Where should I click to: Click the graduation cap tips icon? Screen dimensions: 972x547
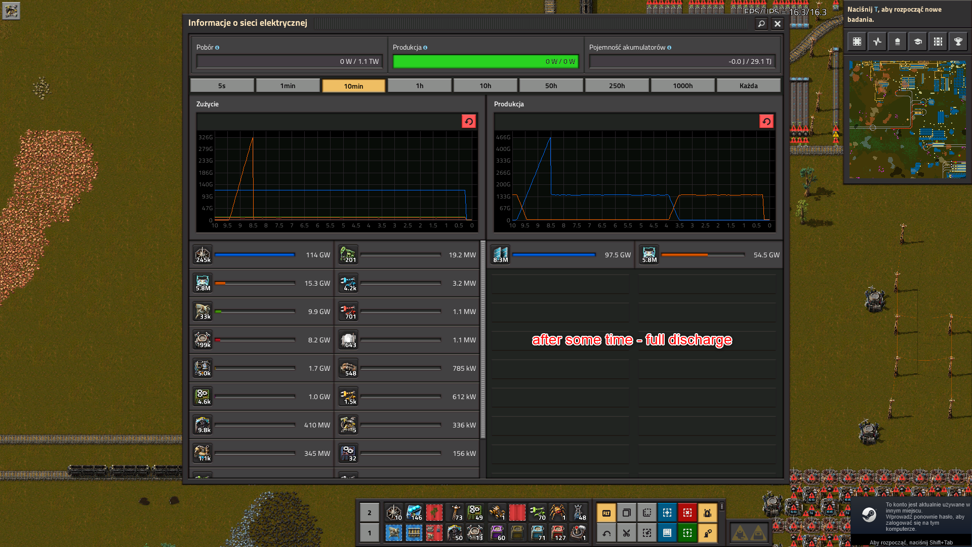pyautogui.click(x=917, y=42)
